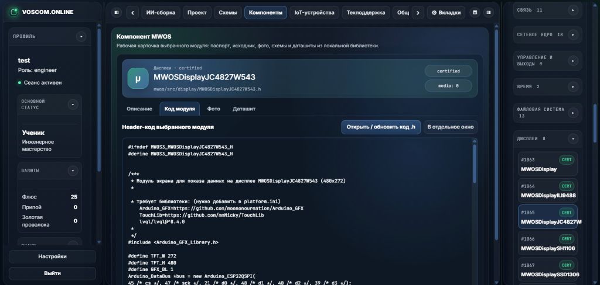600x285 pixels.
Task: Click the bottom panel layout icon
Action: pos(475,13)
